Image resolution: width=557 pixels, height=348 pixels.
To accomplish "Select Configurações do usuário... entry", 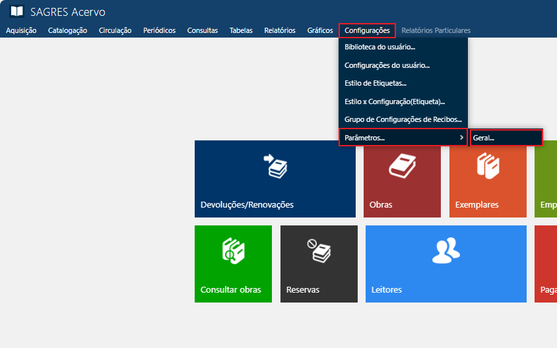I will 387,65.
